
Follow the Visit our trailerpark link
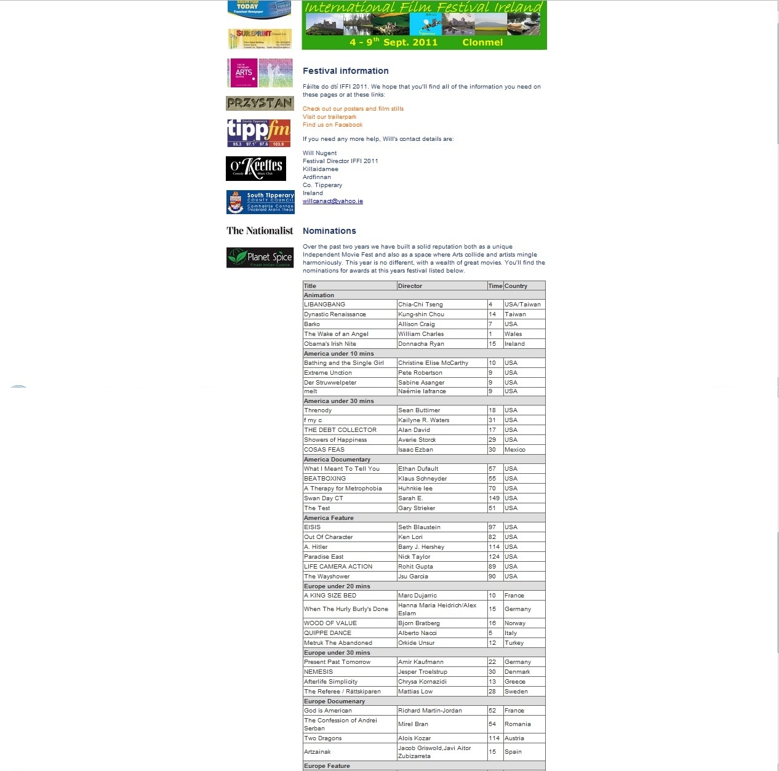(x=329, y=117)
